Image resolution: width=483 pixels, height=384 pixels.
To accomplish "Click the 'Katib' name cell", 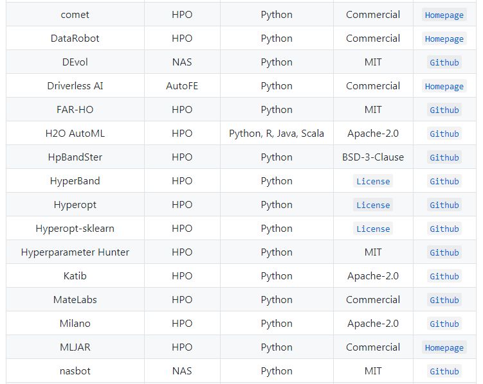I will 75,275.
